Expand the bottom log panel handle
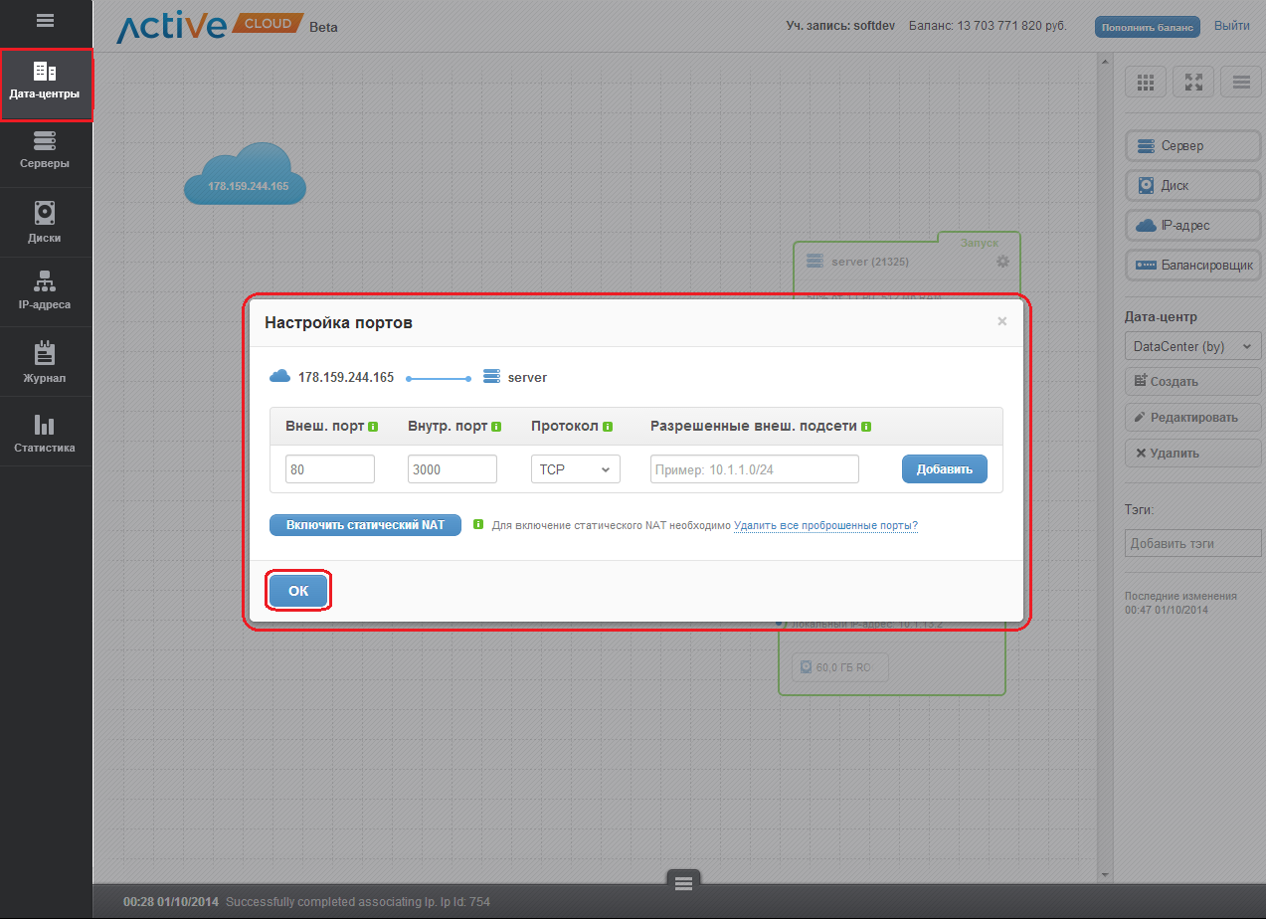This screenshot has width=1266, height=919. [x=682, y=882]
